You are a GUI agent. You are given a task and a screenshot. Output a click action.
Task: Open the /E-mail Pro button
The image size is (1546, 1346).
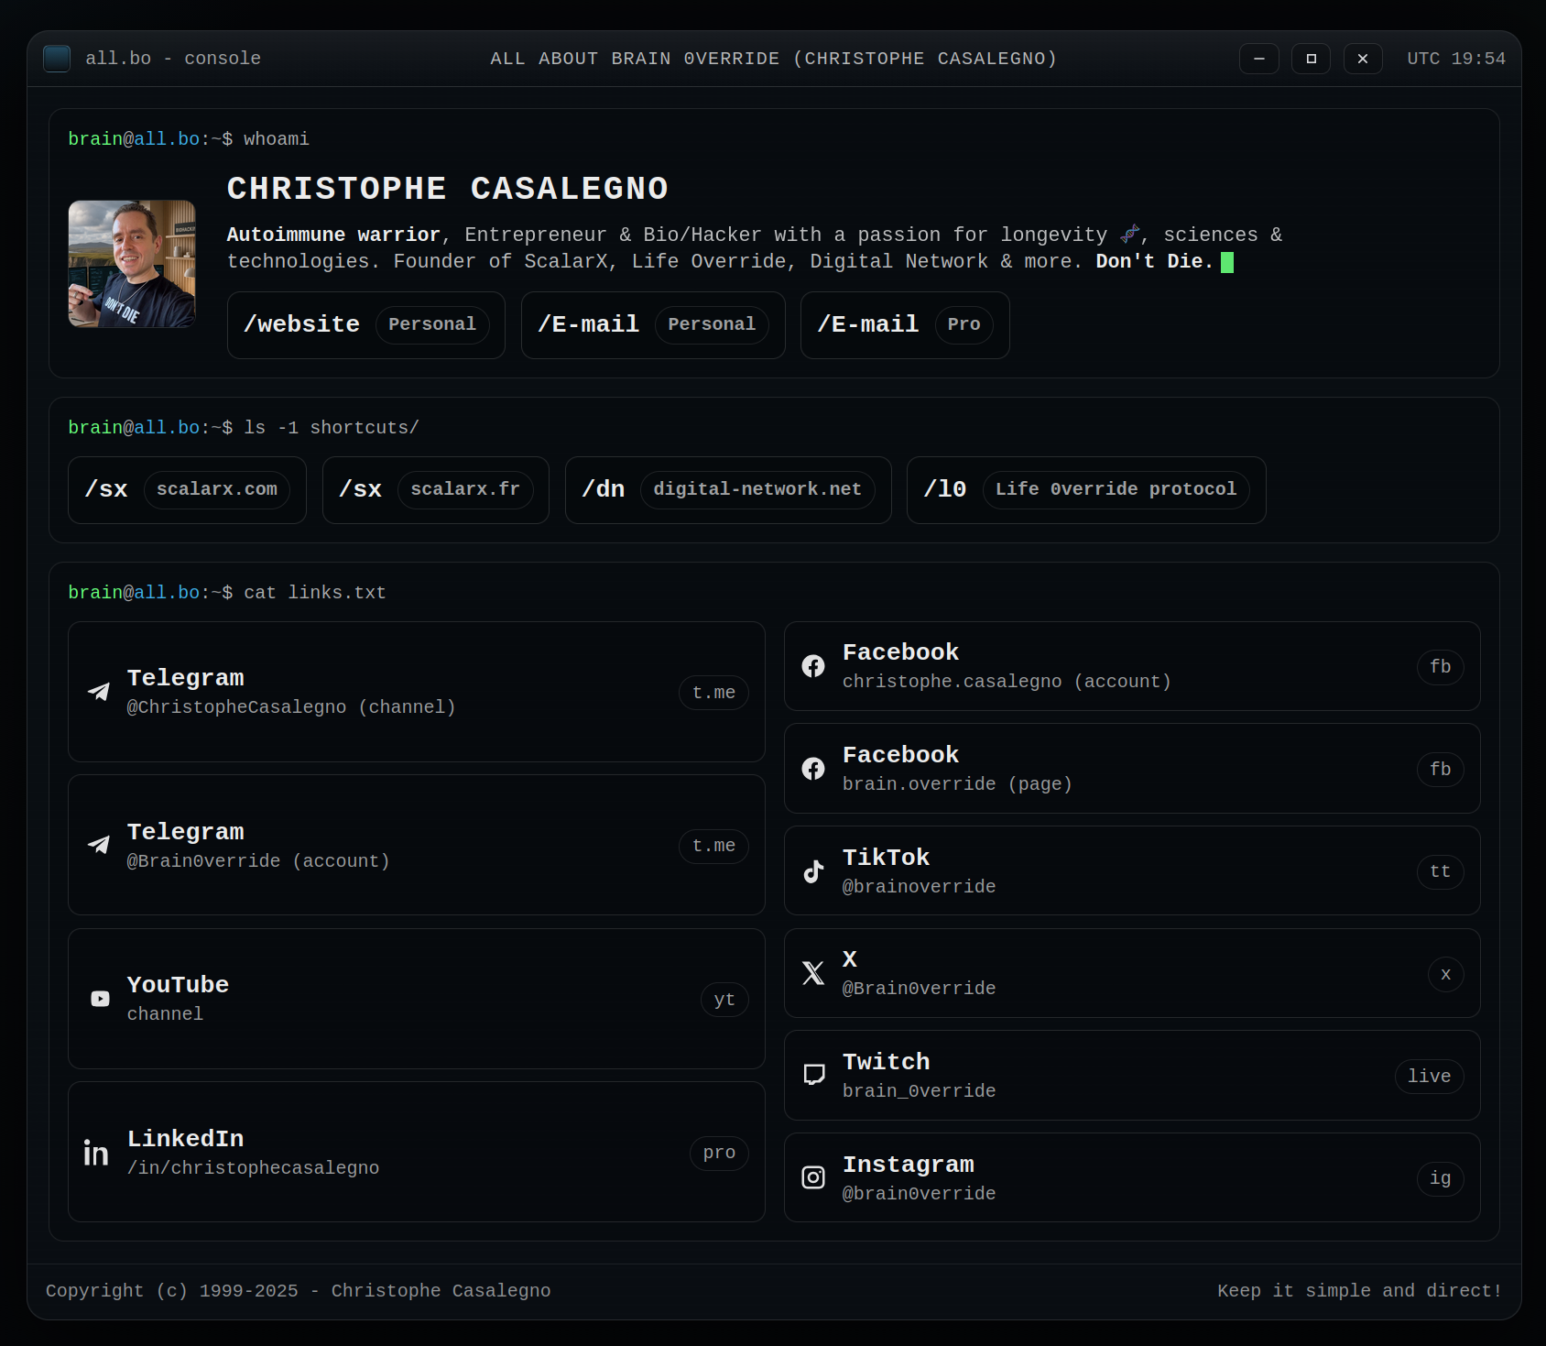(x=904, y=325)
